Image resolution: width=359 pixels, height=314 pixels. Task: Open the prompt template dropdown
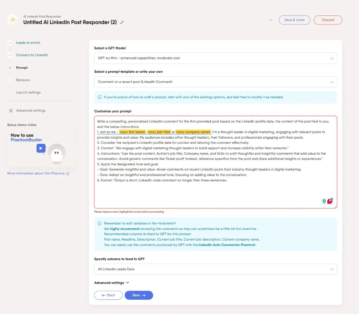click(216, 82)
